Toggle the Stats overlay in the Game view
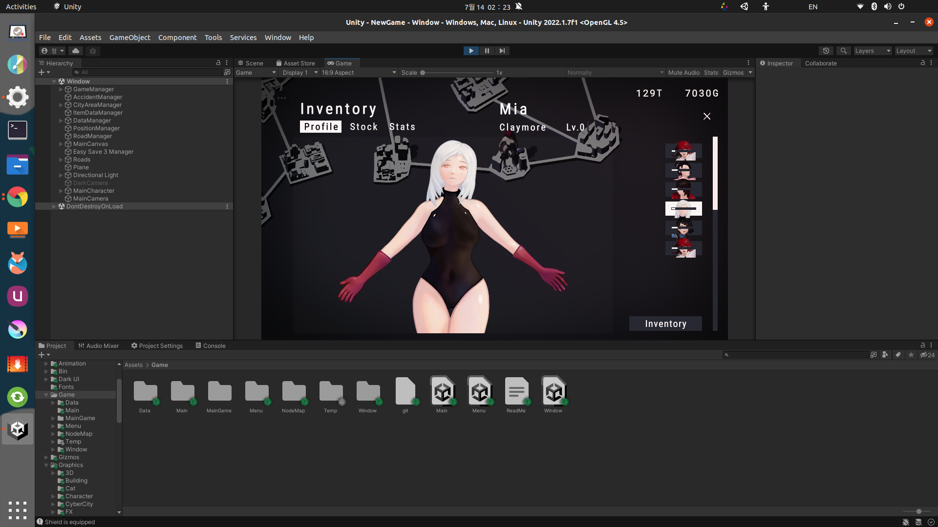938x527 pixels. coord(711,73)
